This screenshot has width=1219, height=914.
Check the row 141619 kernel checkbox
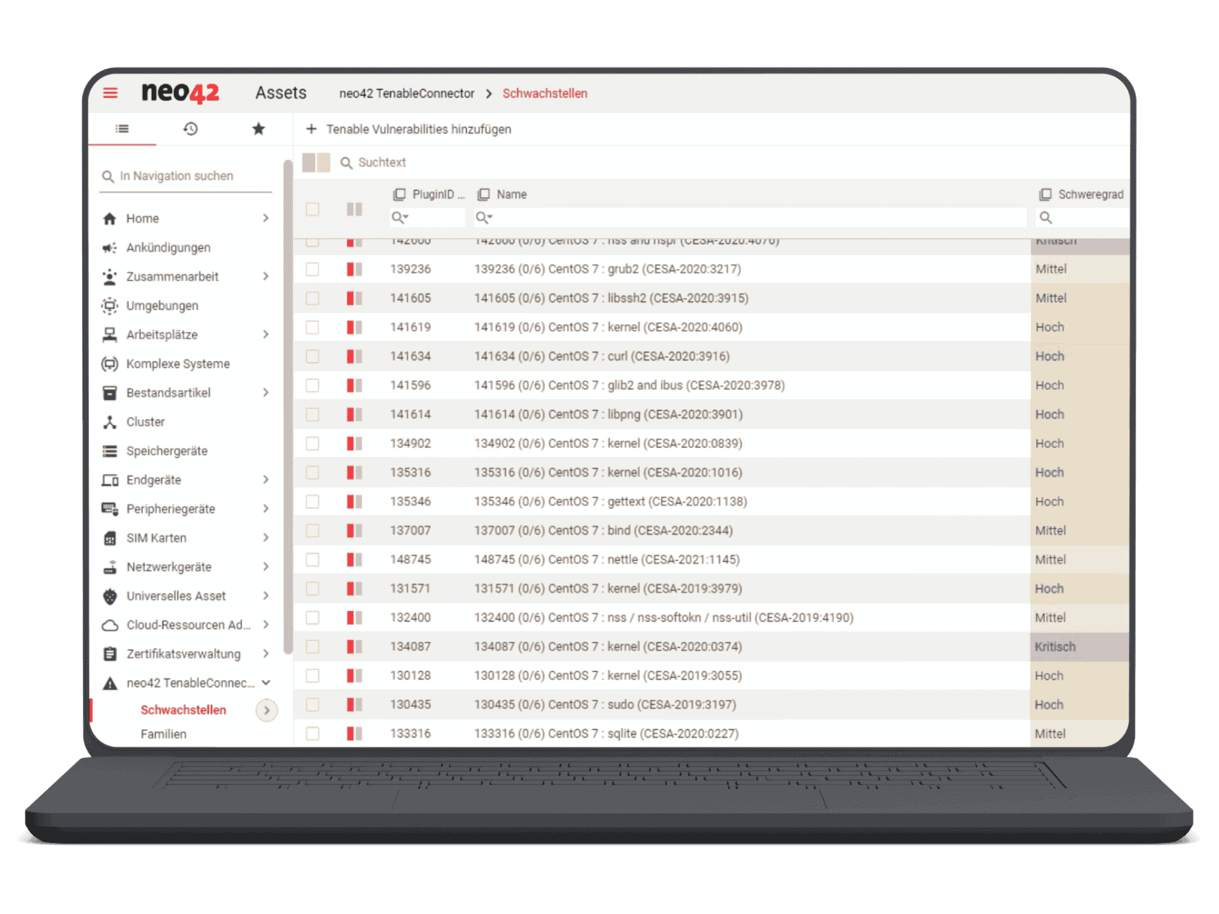(312, 328)
